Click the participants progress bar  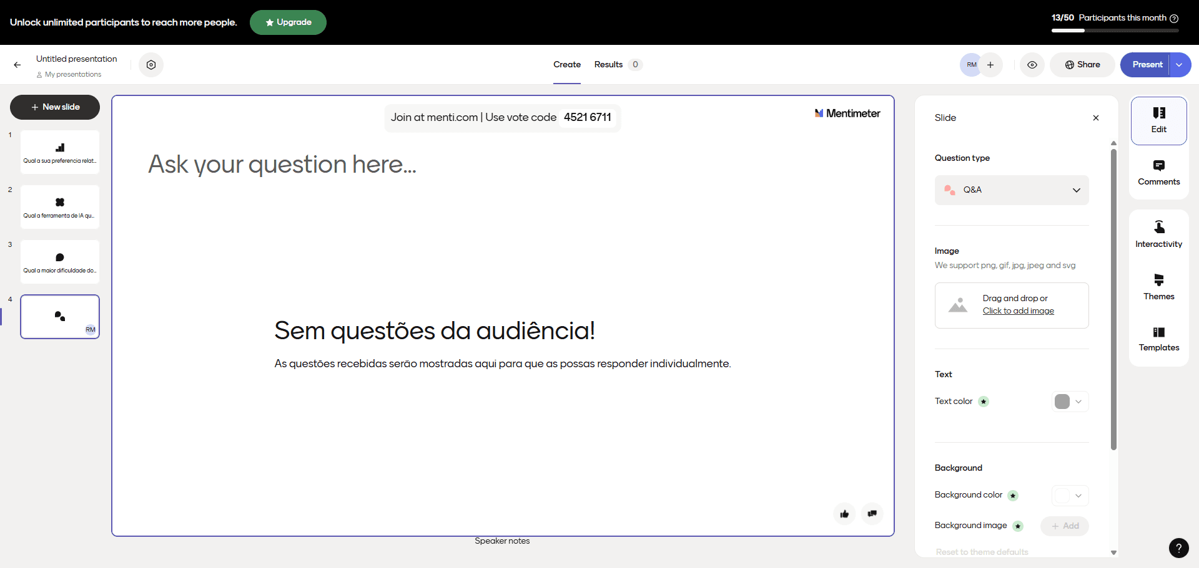[1115, 31]
